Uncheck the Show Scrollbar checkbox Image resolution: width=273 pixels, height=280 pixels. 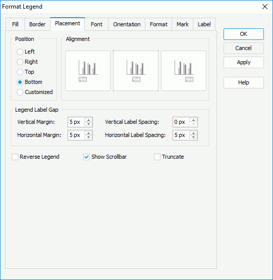86,157
